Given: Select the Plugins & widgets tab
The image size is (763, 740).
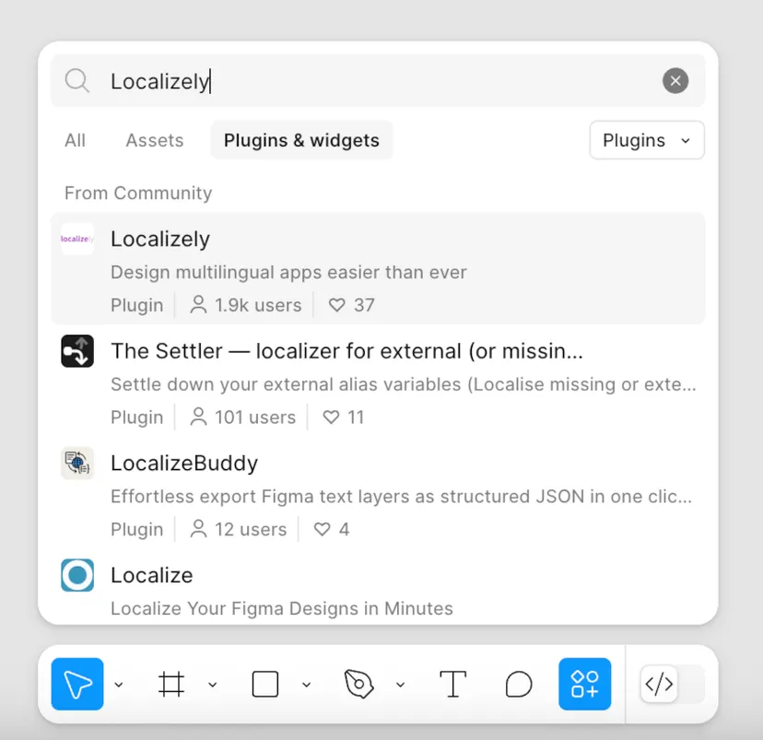Looking at the screenshot, I should [301, 140].
